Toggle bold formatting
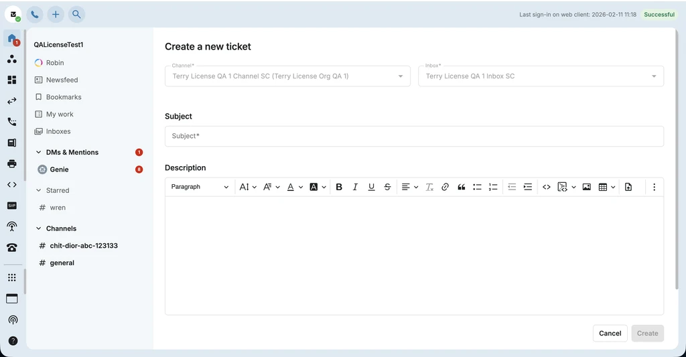Screen dimensions: 686x357 pos(338,187)
